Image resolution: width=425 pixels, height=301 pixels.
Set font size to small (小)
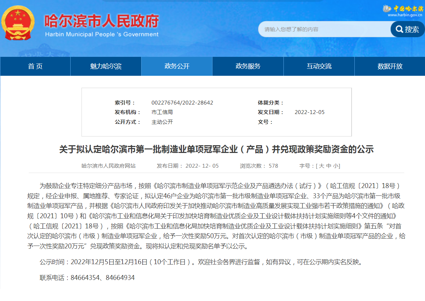click(336, 166)
